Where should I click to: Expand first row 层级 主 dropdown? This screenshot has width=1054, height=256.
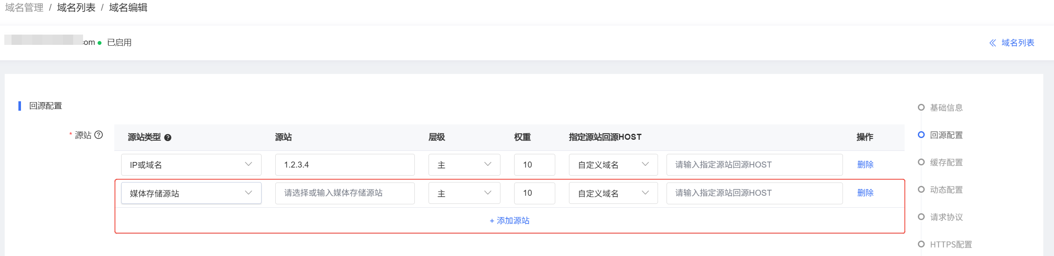tap(464, 165)
